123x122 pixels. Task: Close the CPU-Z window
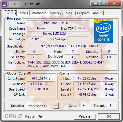pos(114,3)
